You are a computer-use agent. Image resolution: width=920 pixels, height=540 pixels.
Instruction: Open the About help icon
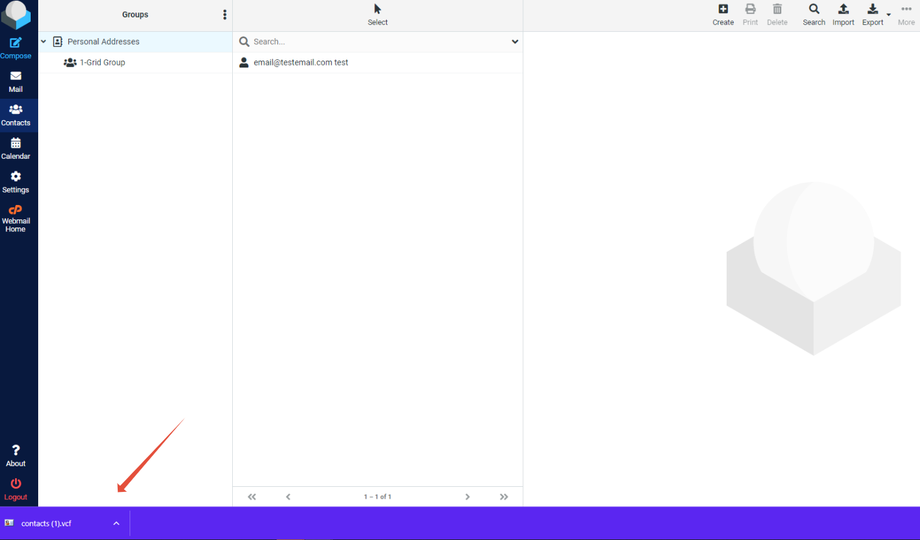pyautogui.click(x=16, y=456)
